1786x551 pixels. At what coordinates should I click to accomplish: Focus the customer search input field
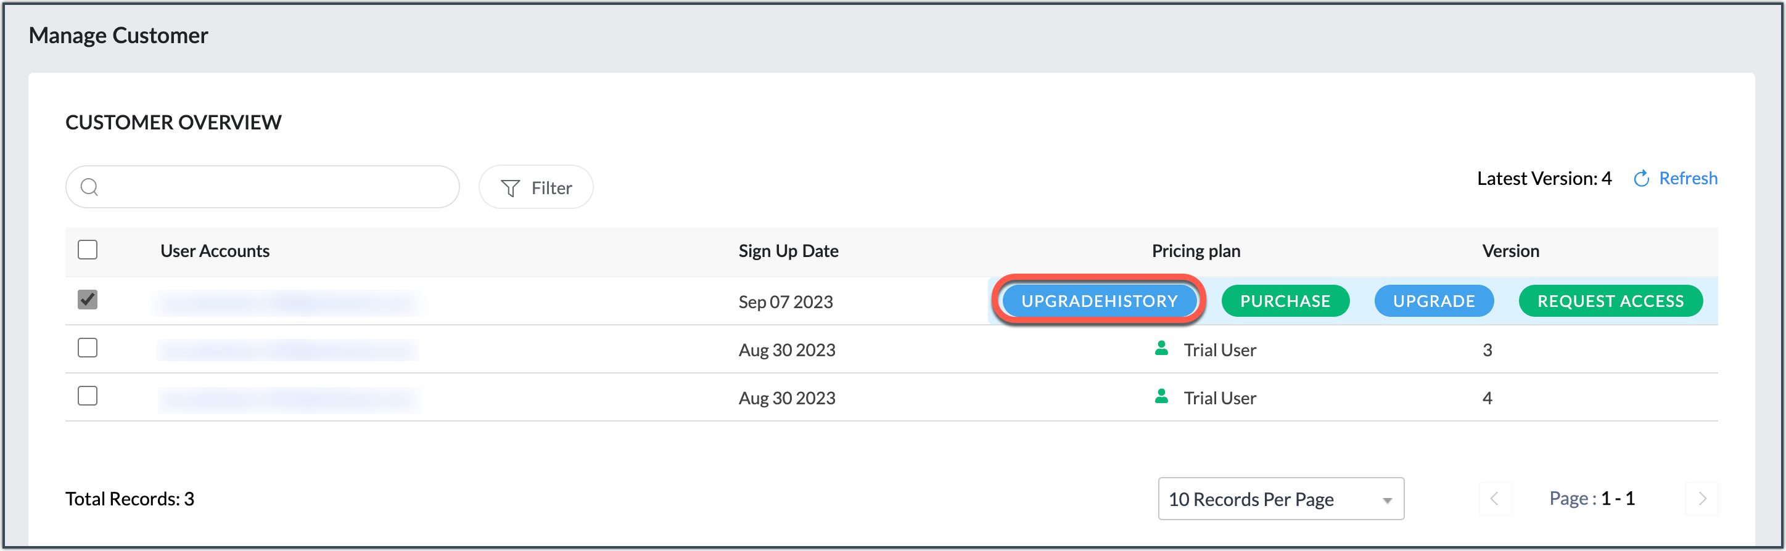click(278, 187)
